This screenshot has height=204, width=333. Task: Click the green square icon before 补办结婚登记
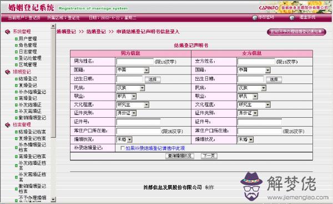pyautogui.click(x=16, y=92)
